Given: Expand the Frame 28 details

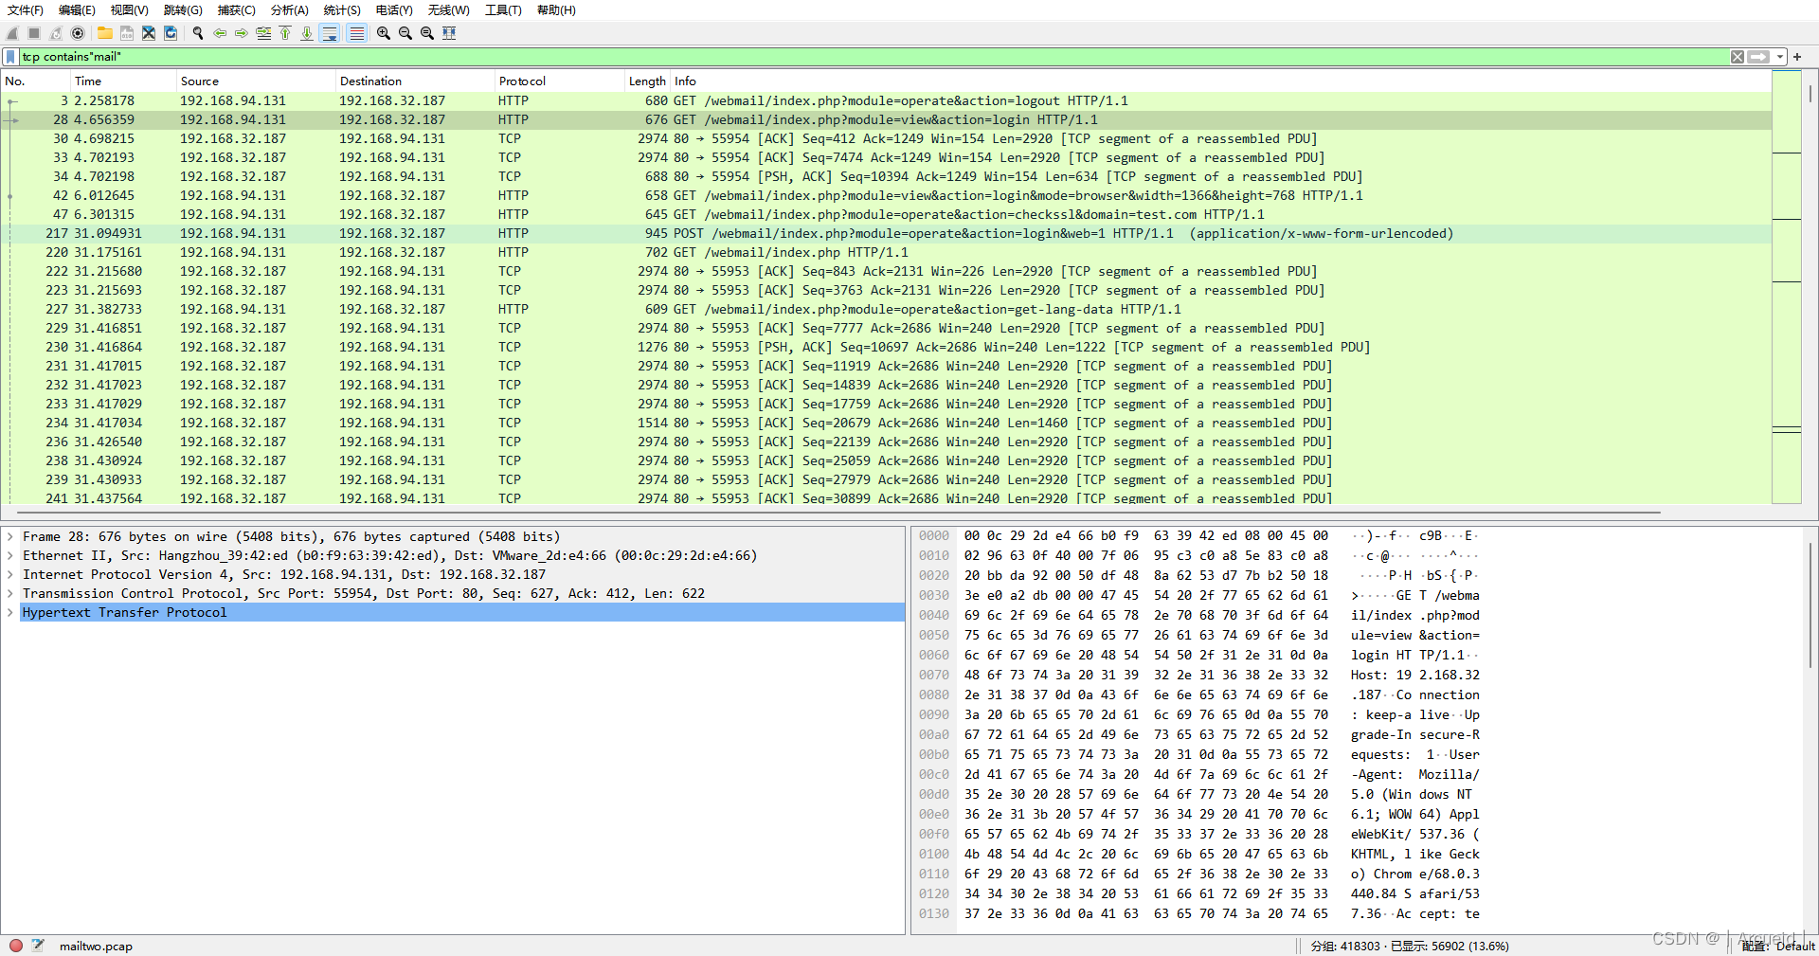Looking at the screenshot, I should [10, 537].
